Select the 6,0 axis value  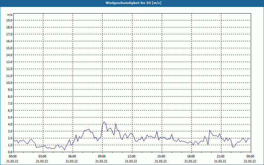pos(10,111)
